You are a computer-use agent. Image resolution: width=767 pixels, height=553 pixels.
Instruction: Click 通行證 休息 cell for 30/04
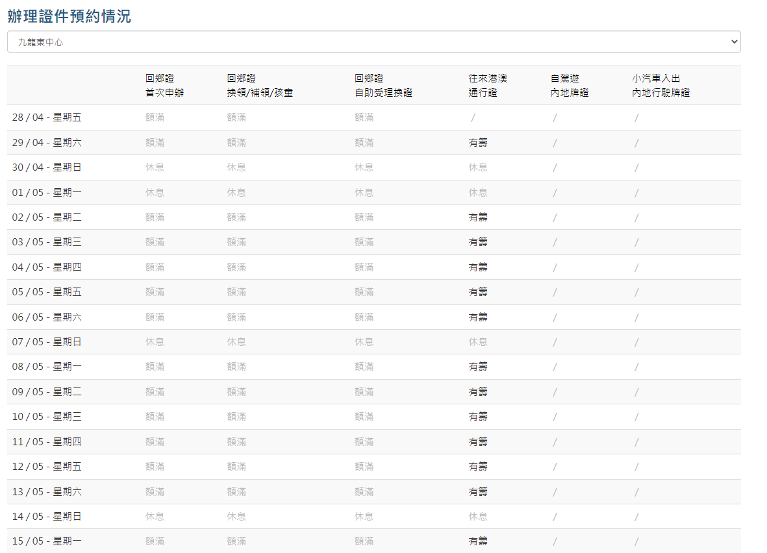(478, 167)
